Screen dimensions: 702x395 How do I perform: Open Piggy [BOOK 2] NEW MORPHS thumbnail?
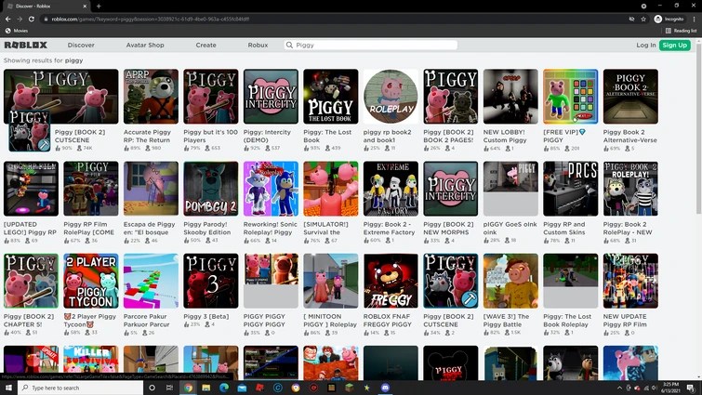click(451, 189)
